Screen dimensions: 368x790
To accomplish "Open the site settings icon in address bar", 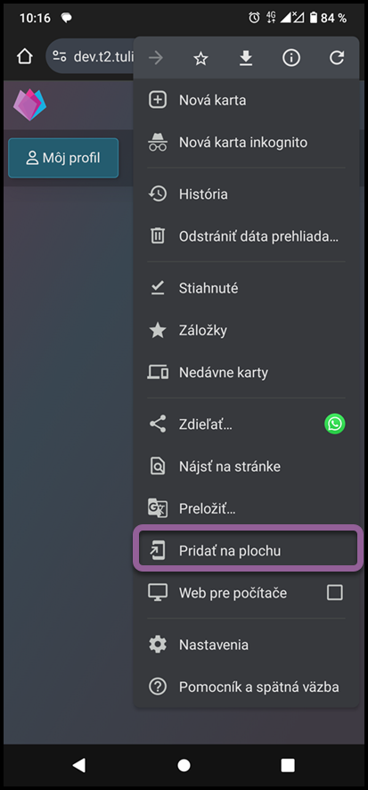I will pyautogui.click(x=60, y=56).
